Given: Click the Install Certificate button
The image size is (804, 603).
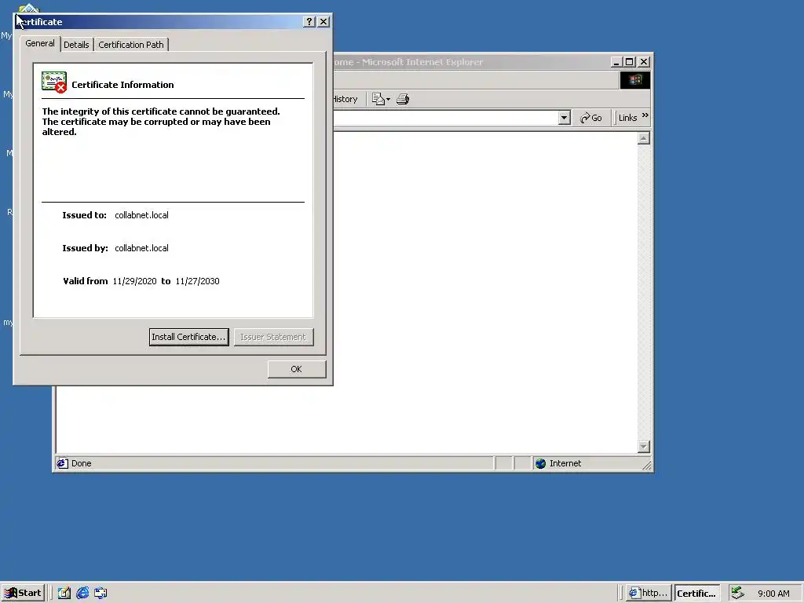Looking at the screenshot, I should (x=188, y=337).
